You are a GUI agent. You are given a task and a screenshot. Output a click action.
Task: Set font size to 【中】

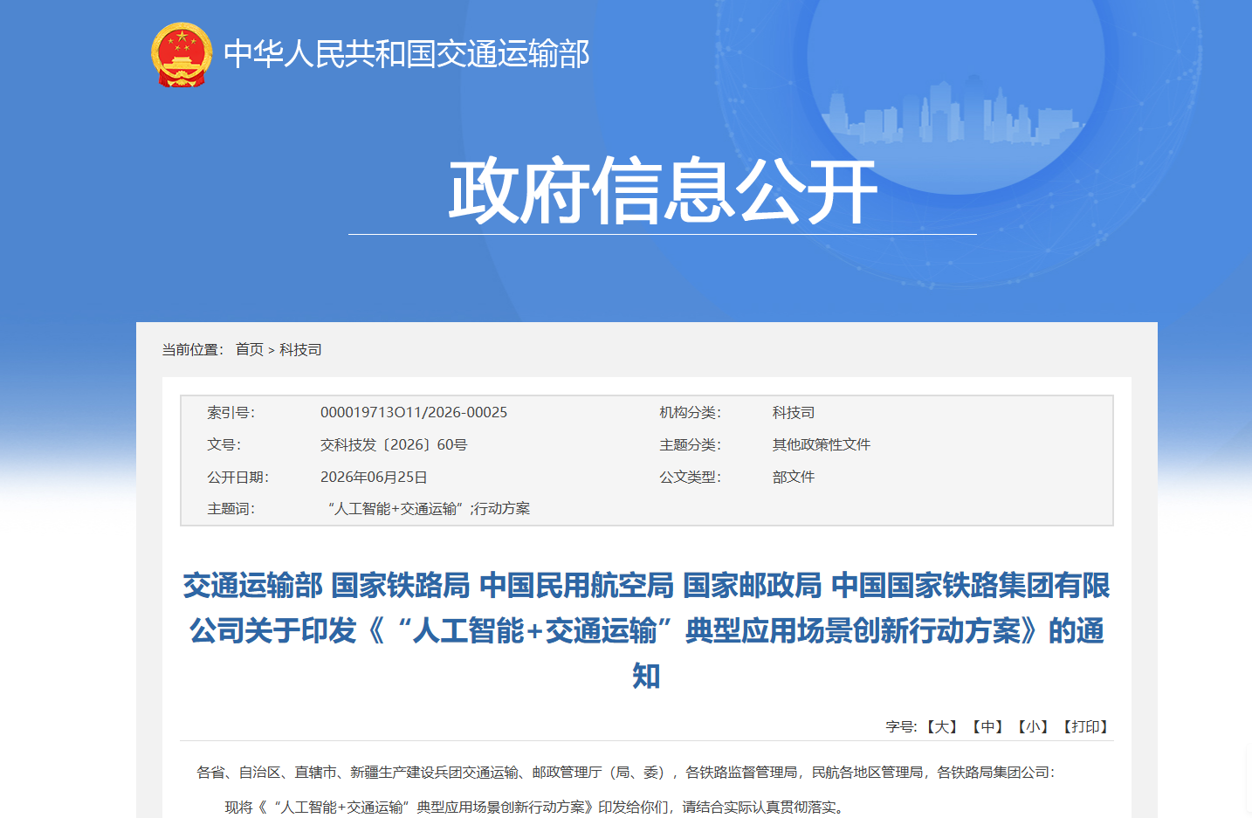(x=987, y=726)
